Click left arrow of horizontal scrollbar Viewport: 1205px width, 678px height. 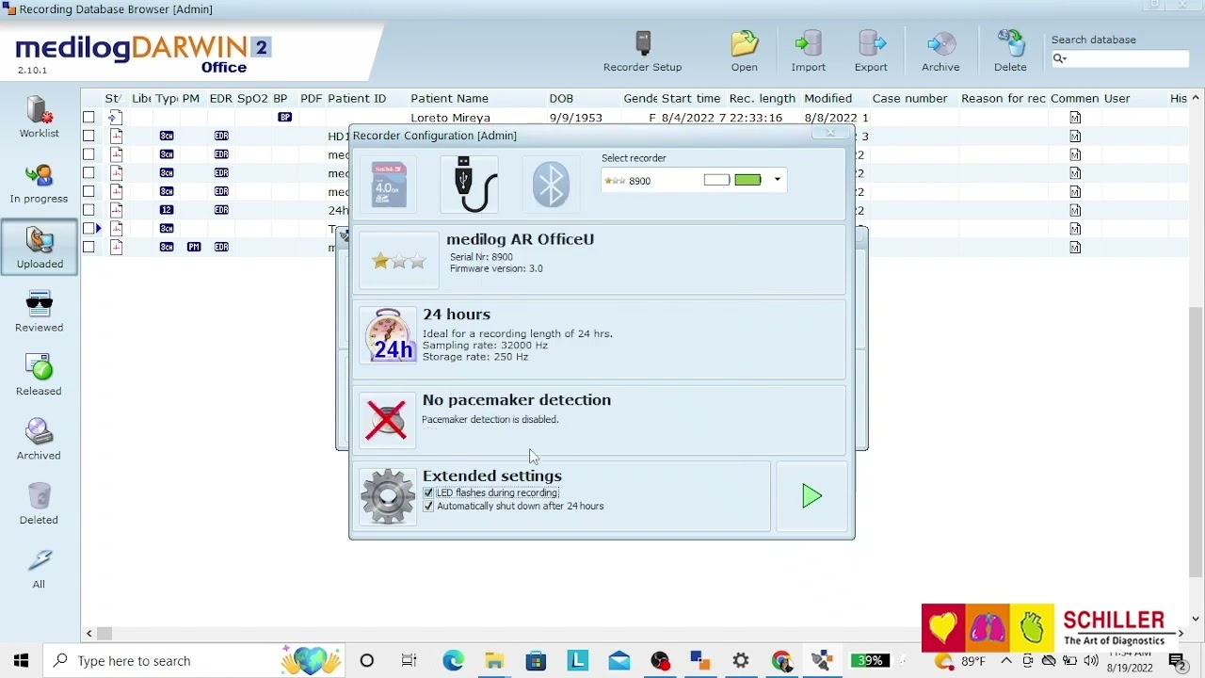pyautogui.click(x=88, y=634)
